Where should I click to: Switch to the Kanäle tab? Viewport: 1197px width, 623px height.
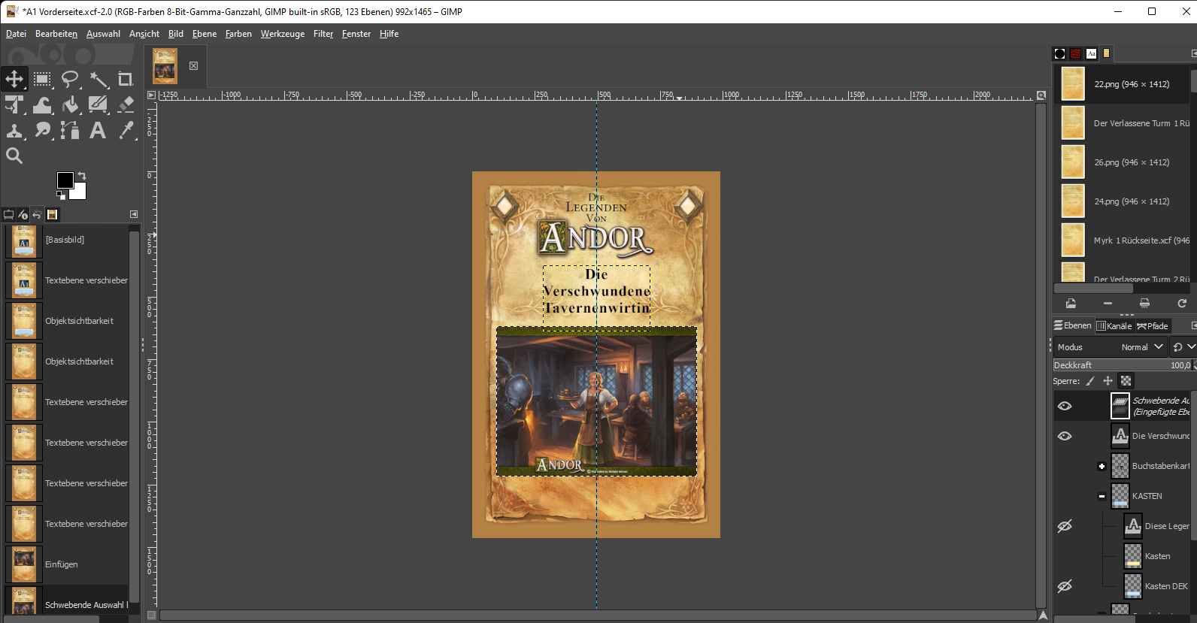point(1114,325)
